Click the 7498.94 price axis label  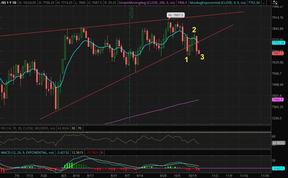(x=277, y=85)
